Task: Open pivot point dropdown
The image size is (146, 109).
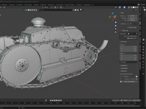Action: 52,7
